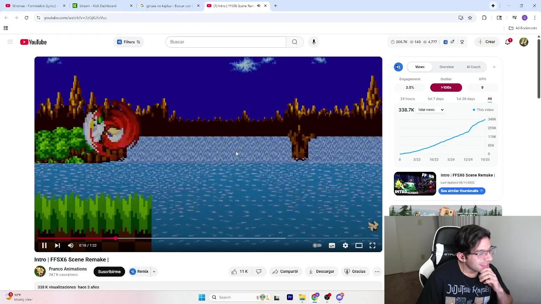This screenshot has width=541, height=304.
Task: Click the URL address bar
Action: coord(245,18)
